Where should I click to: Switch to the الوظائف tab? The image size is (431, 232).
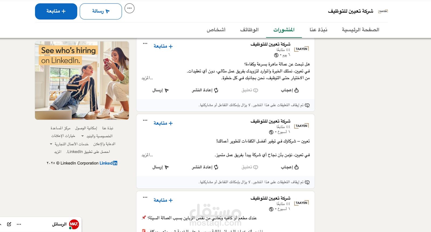point(249,30)
